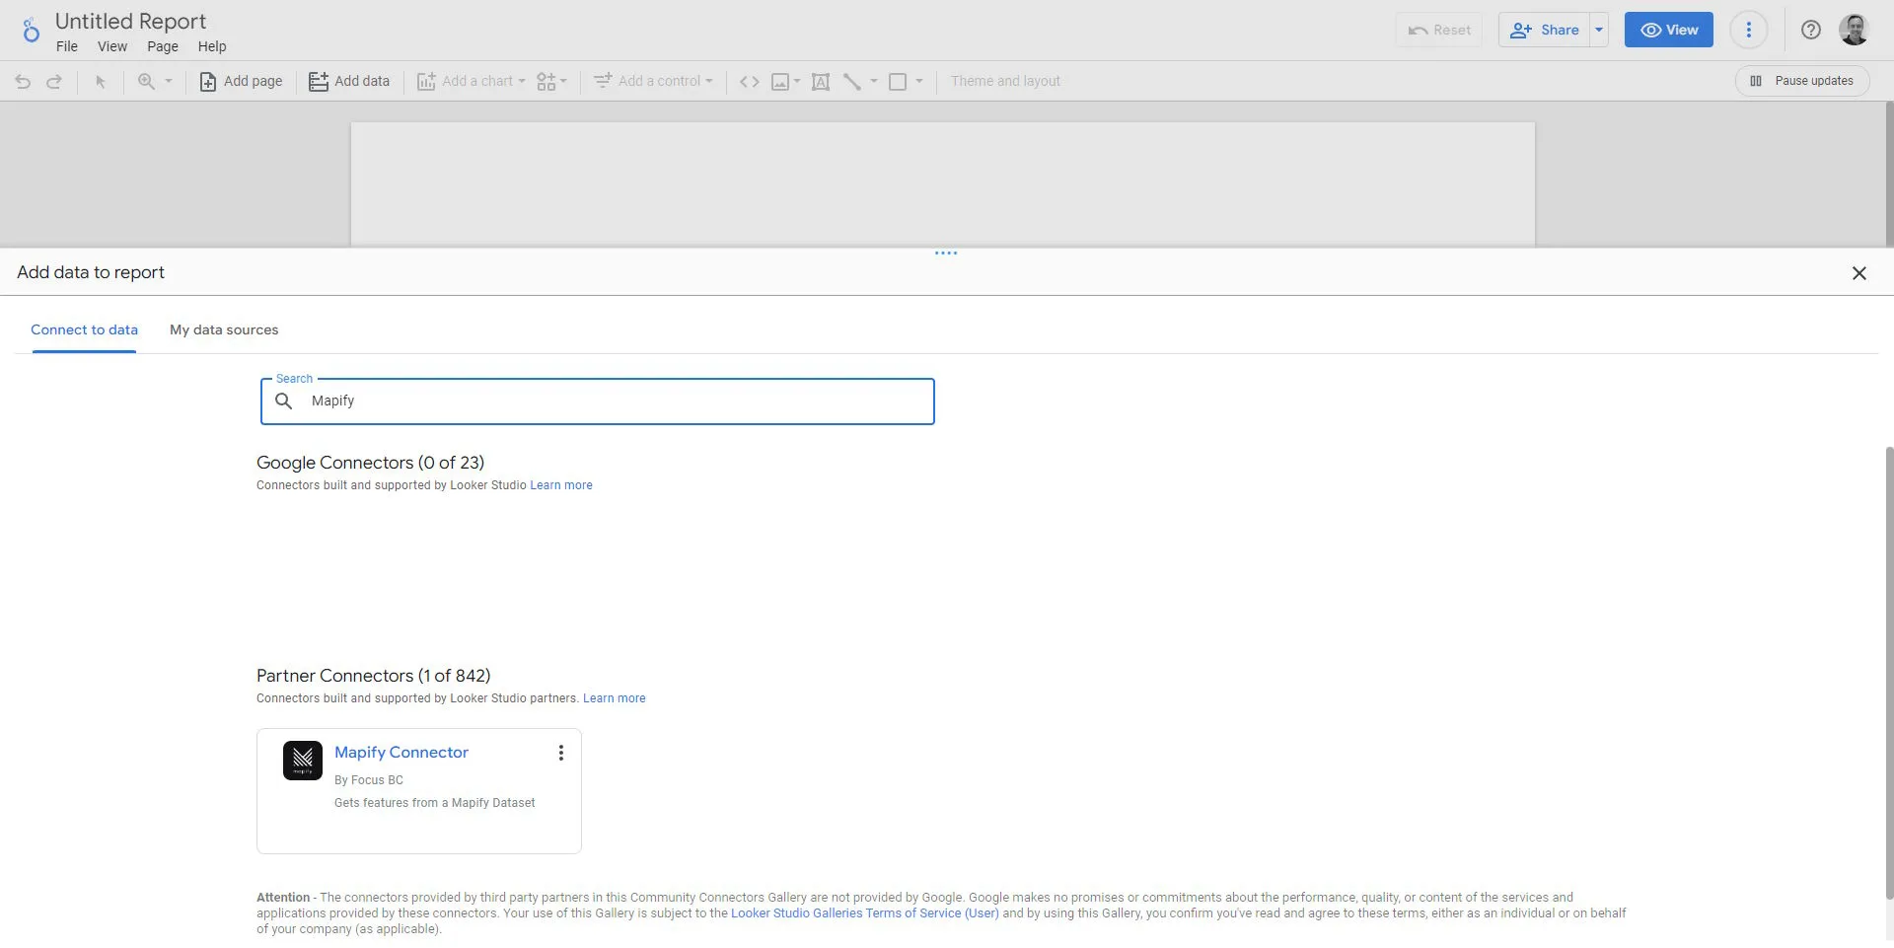Click Learn more under Partner Connectors
This screenshot has height=948, width=1894.
(615, 698)
